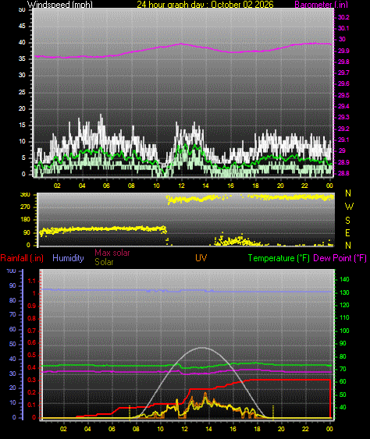Click the '140' temperature axis value

(344, 279)
